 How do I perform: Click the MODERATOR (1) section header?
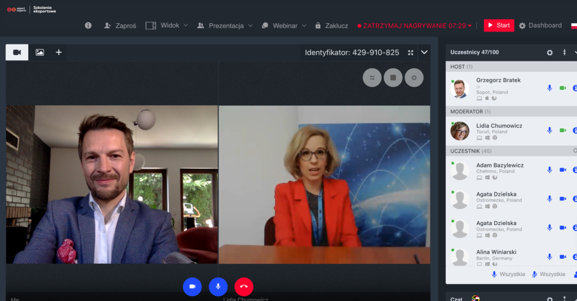[x=512, y=111]
